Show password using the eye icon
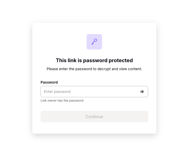Screen dimensions: 184x146 142,92
